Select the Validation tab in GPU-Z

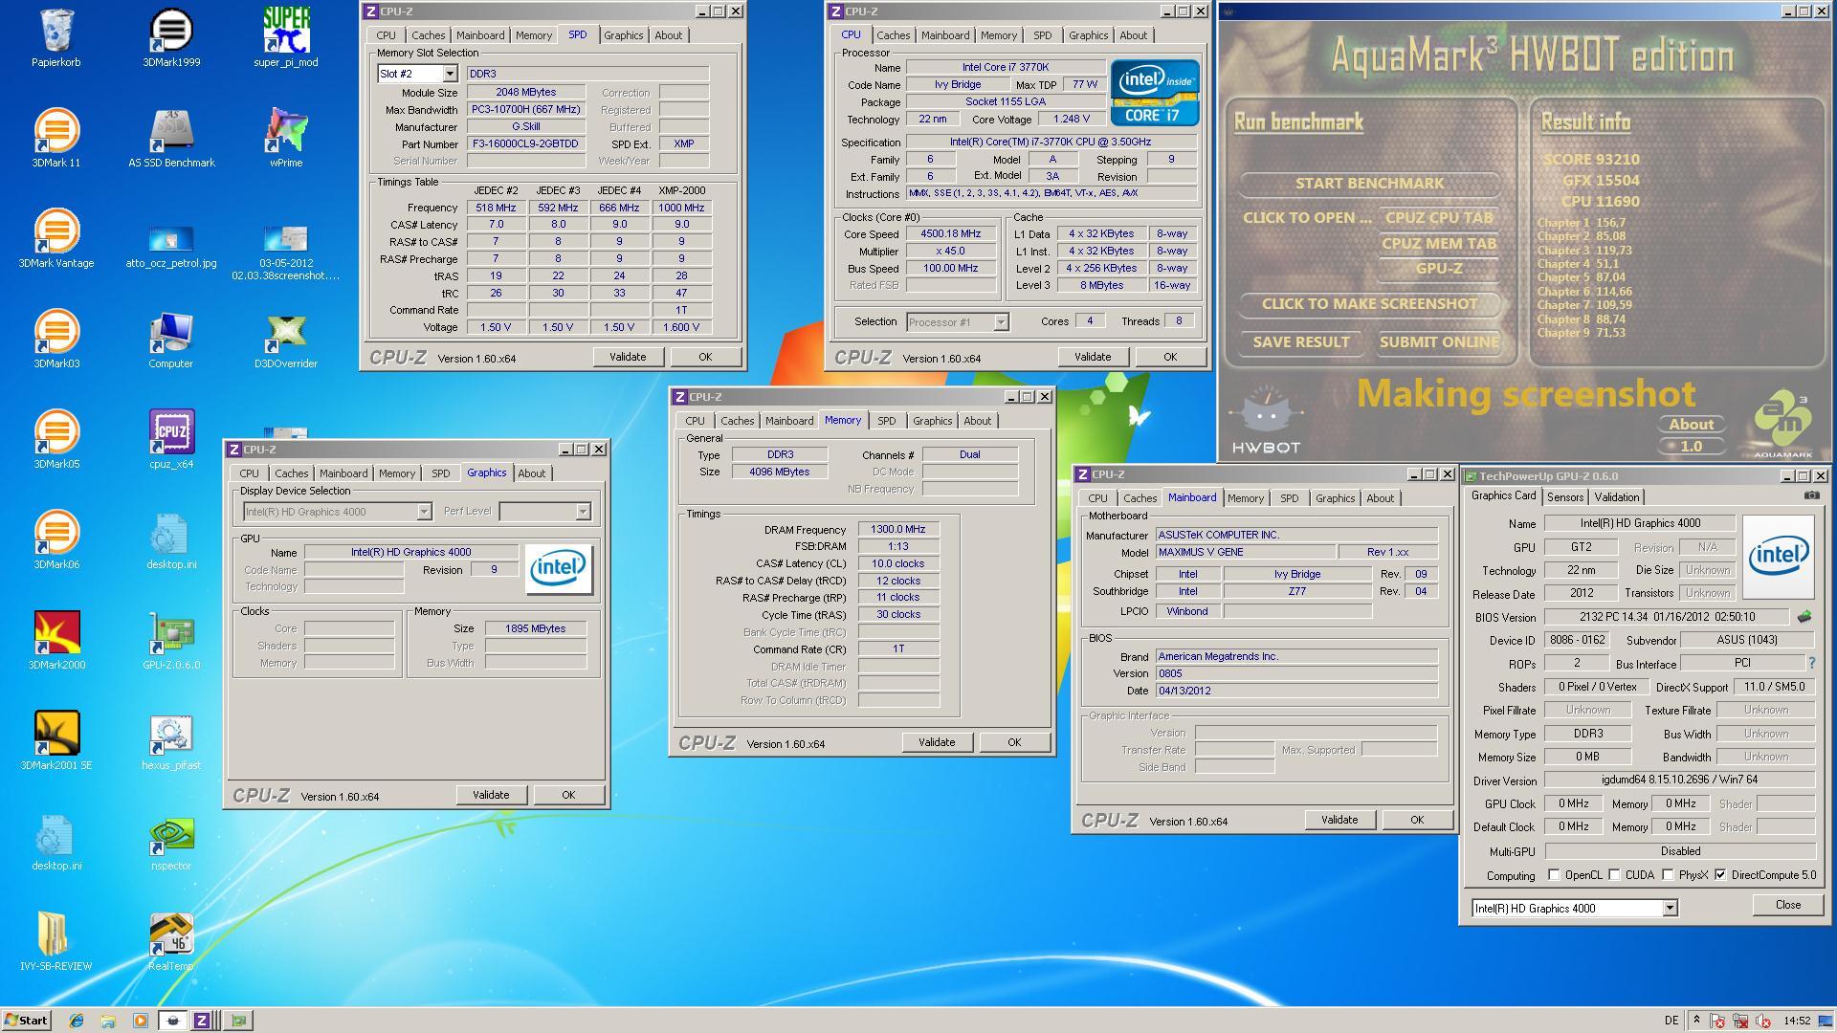pos(1617,497)
